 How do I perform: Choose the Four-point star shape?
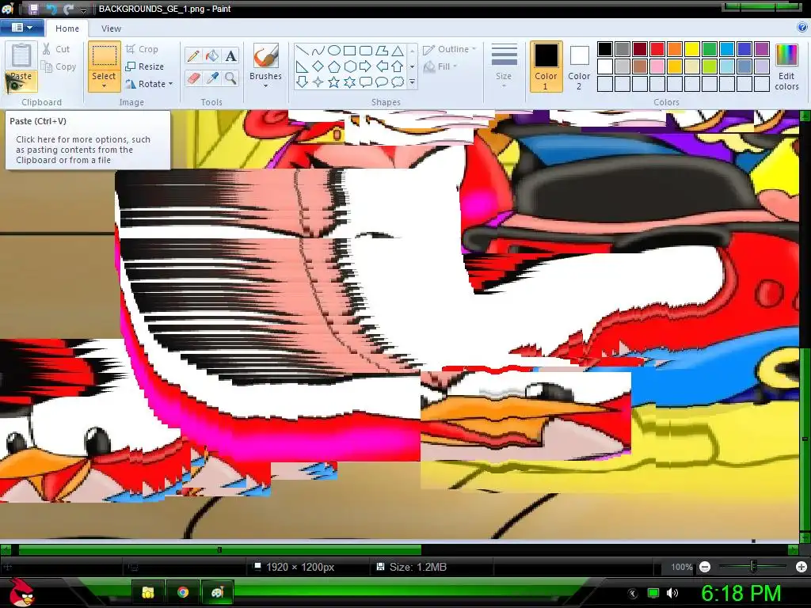(x=318, y=82)
